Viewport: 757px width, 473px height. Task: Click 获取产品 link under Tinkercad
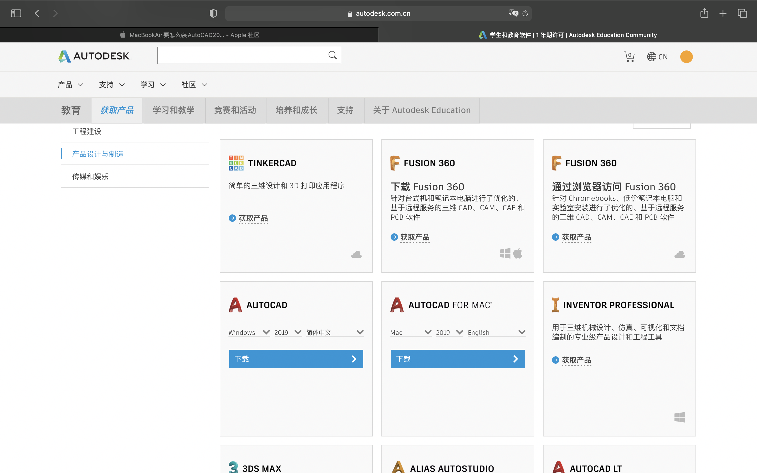pos(253,218)
